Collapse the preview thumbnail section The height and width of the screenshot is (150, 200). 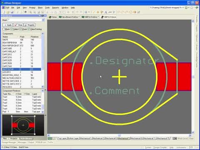click(45, 115)
